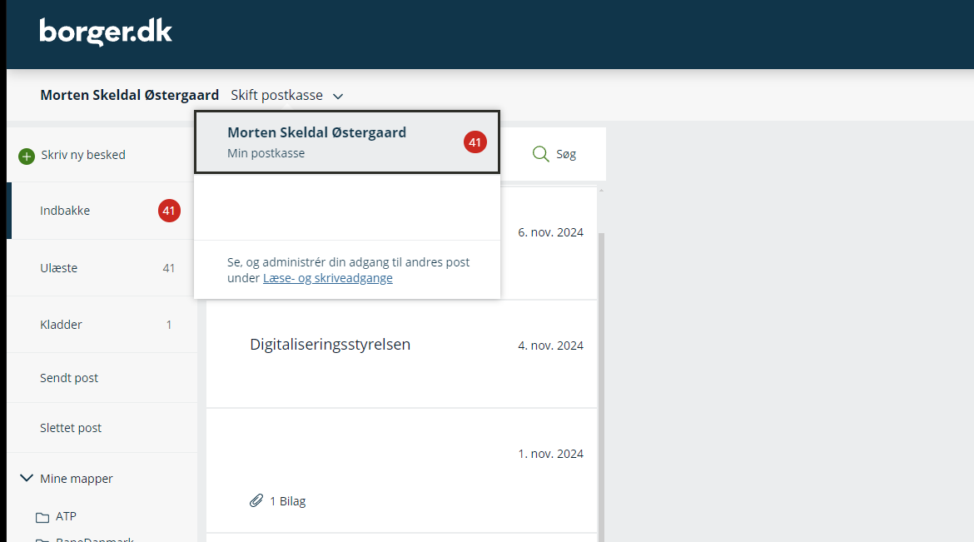The width and height of the screenshot is (974, 542).
Task: Click the borger.dk logo
Action: click(106, 32)
